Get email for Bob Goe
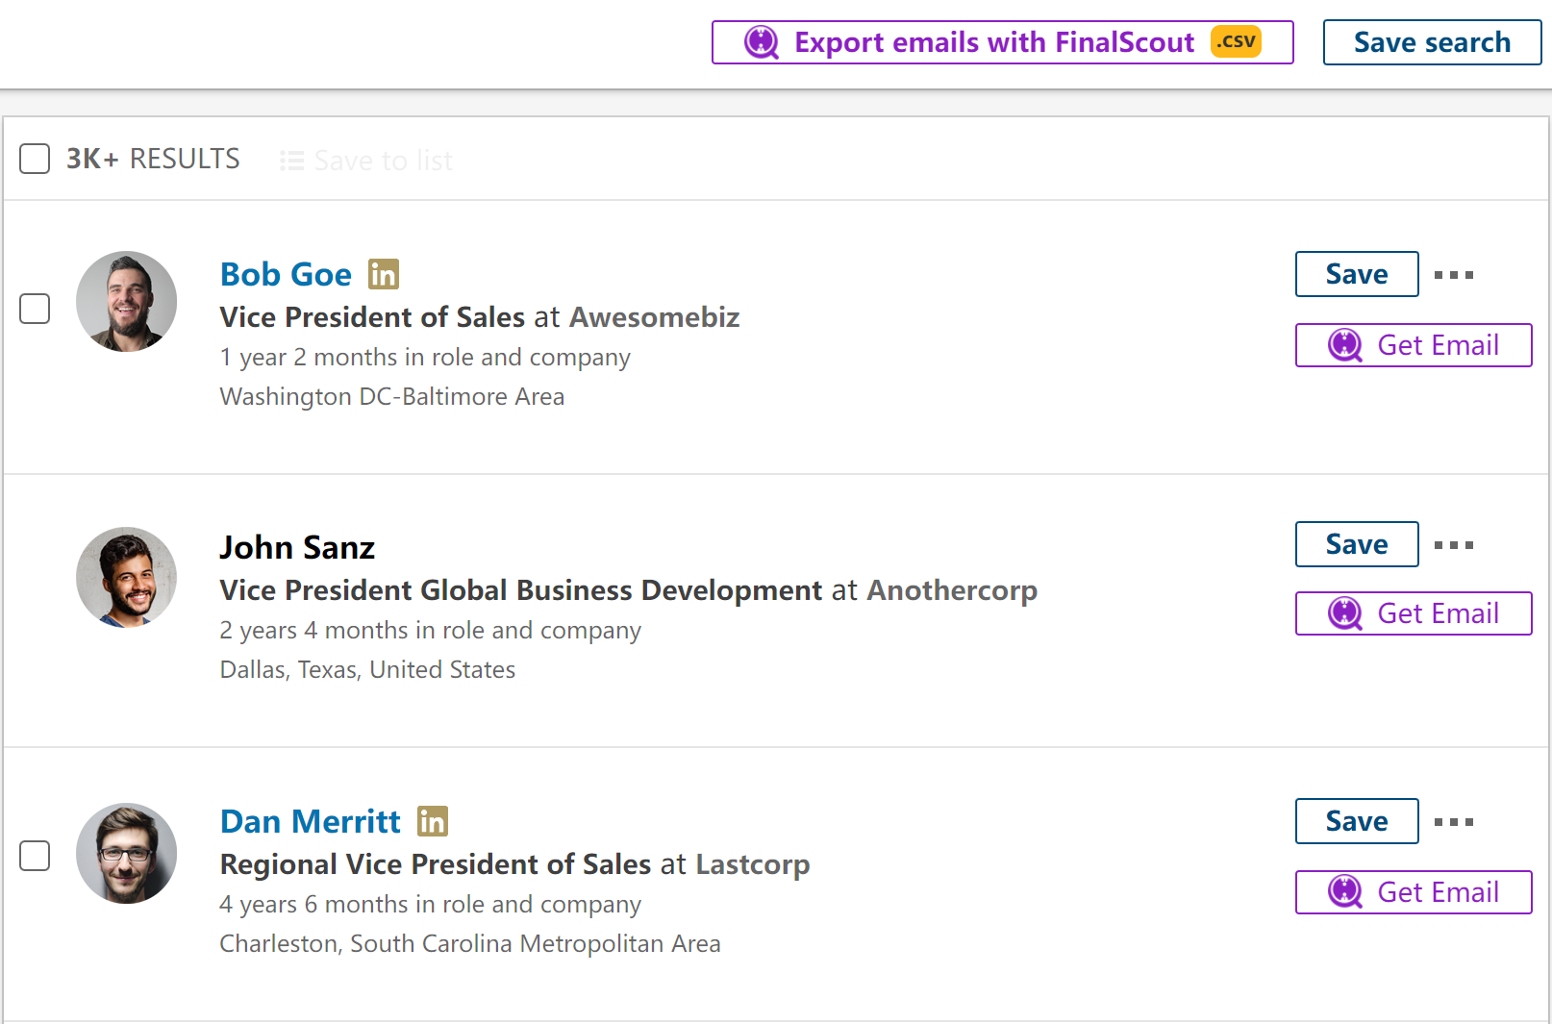 pyautogui.click(x=1413, y=345)
